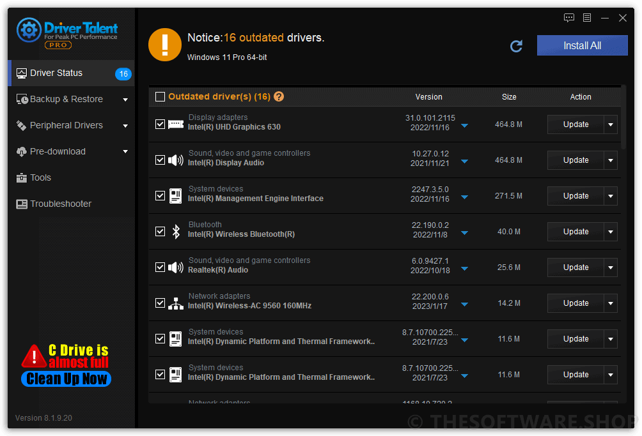Uncheck Intel Wireless Bluetooth checkbox
Screen dimensions: 642x436
[x=160, y=232]
